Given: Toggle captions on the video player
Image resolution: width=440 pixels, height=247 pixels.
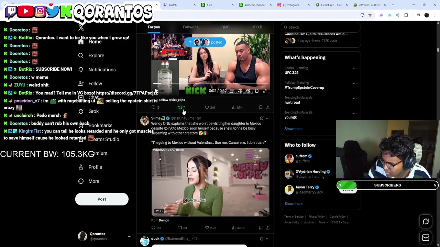Looking at the screenshot, I should click(x=232, y=91).
